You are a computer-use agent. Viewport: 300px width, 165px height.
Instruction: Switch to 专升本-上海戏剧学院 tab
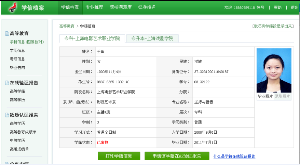(x=152, y=38)
